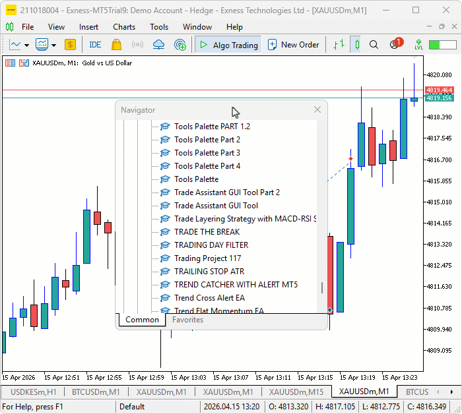
Task: Open the Tools menu
Action: [159, 27]
